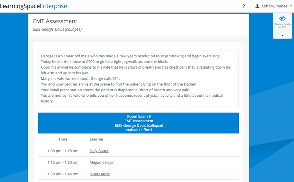Click the Privacy mode is ON label
The width and height of the screenshot is (294, 182).
tap(282, 26)
